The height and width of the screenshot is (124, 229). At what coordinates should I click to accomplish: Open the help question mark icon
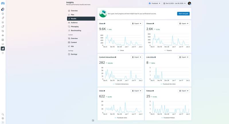3,122
